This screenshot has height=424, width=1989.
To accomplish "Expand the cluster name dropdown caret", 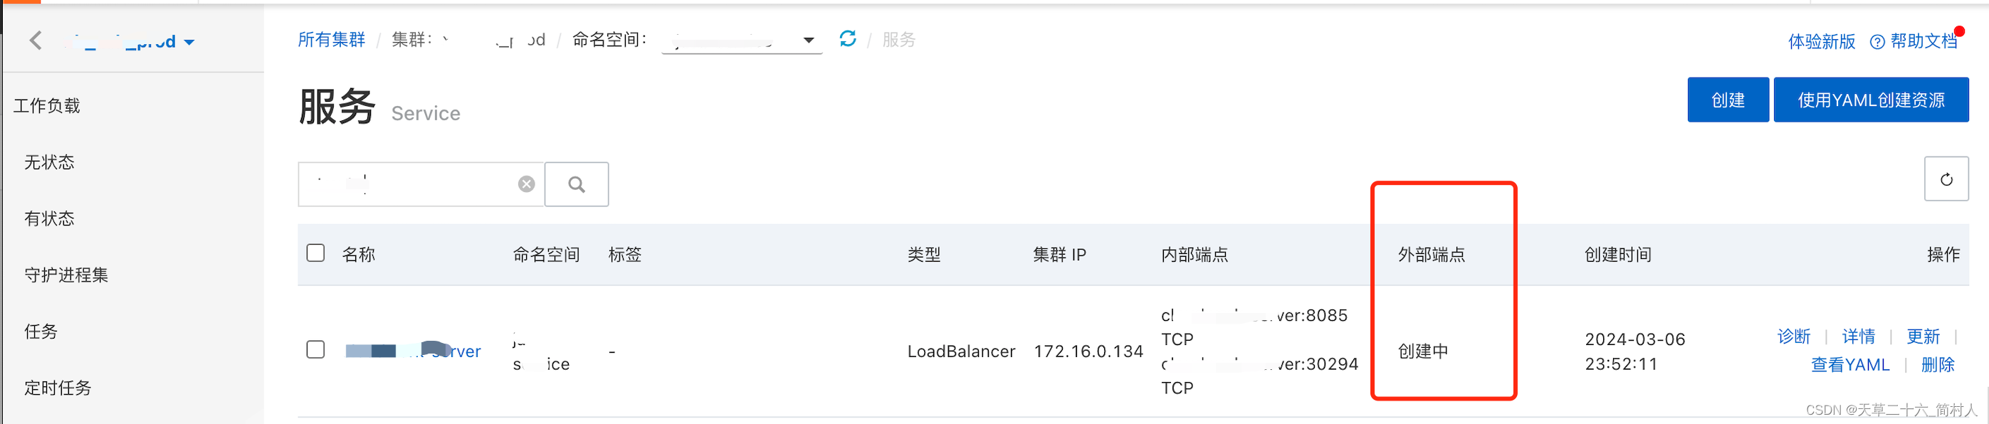I will 189,43.
